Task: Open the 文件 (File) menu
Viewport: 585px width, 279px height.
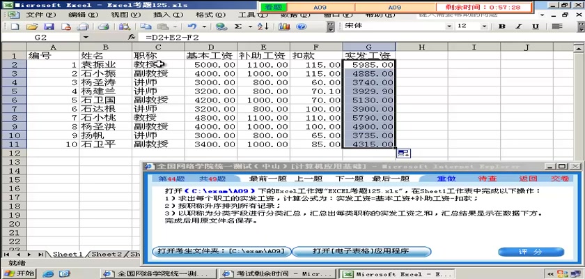Action: pyautogui.click(x=40, y=15)
